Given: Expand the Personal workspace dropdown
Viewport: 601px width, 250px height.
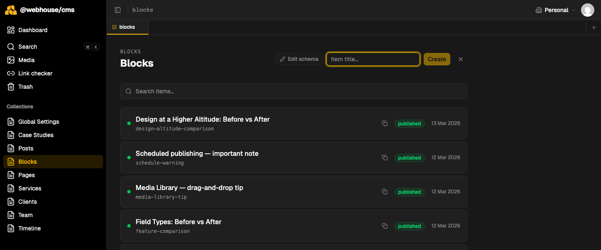Looking at the screenshot, I should coord(555,10).
